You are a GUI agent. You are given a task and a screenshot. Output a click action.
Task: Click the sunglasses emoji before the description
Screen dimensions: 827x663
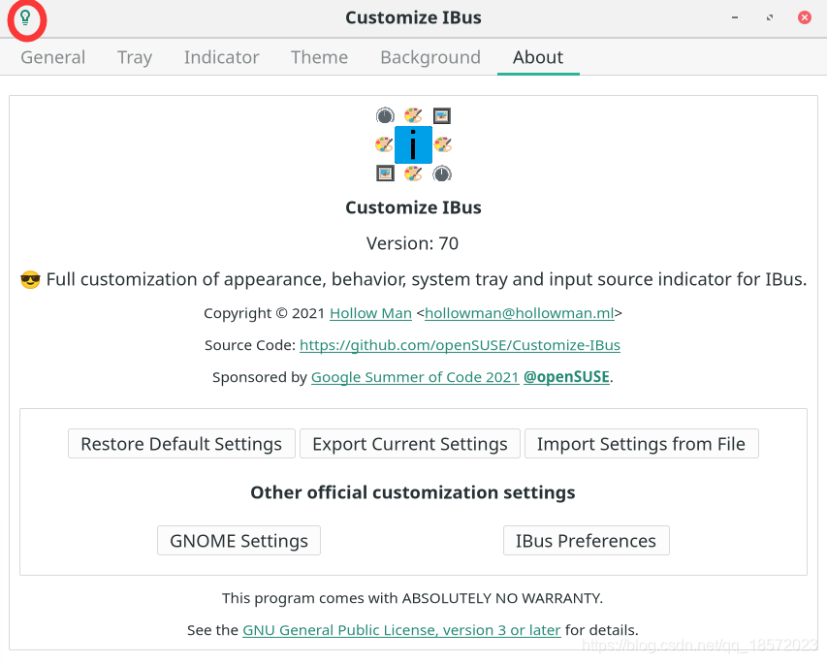(x=30, y=279)
